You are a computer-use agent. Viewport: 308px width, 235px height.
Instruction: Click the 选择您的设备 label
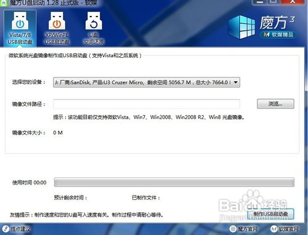point(28,82)
